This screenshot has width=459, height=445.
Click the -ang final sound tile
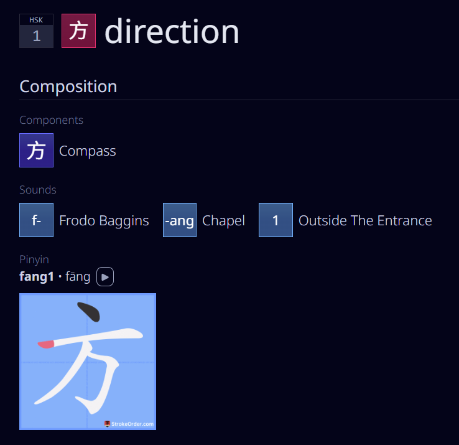179,220
